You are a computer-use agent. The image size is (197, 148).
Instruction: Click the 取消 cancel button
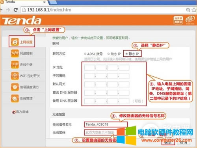pyautogui.click(x=183, y=142)
